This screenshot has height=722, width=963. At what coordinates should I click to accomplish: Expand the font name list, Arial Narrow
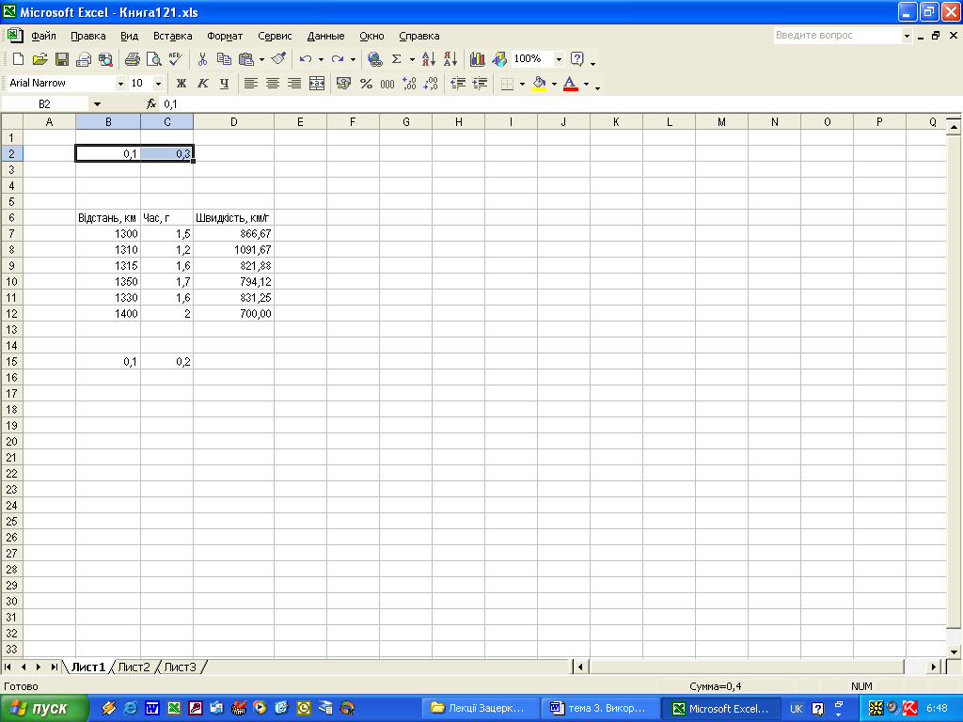click(120, 84)
